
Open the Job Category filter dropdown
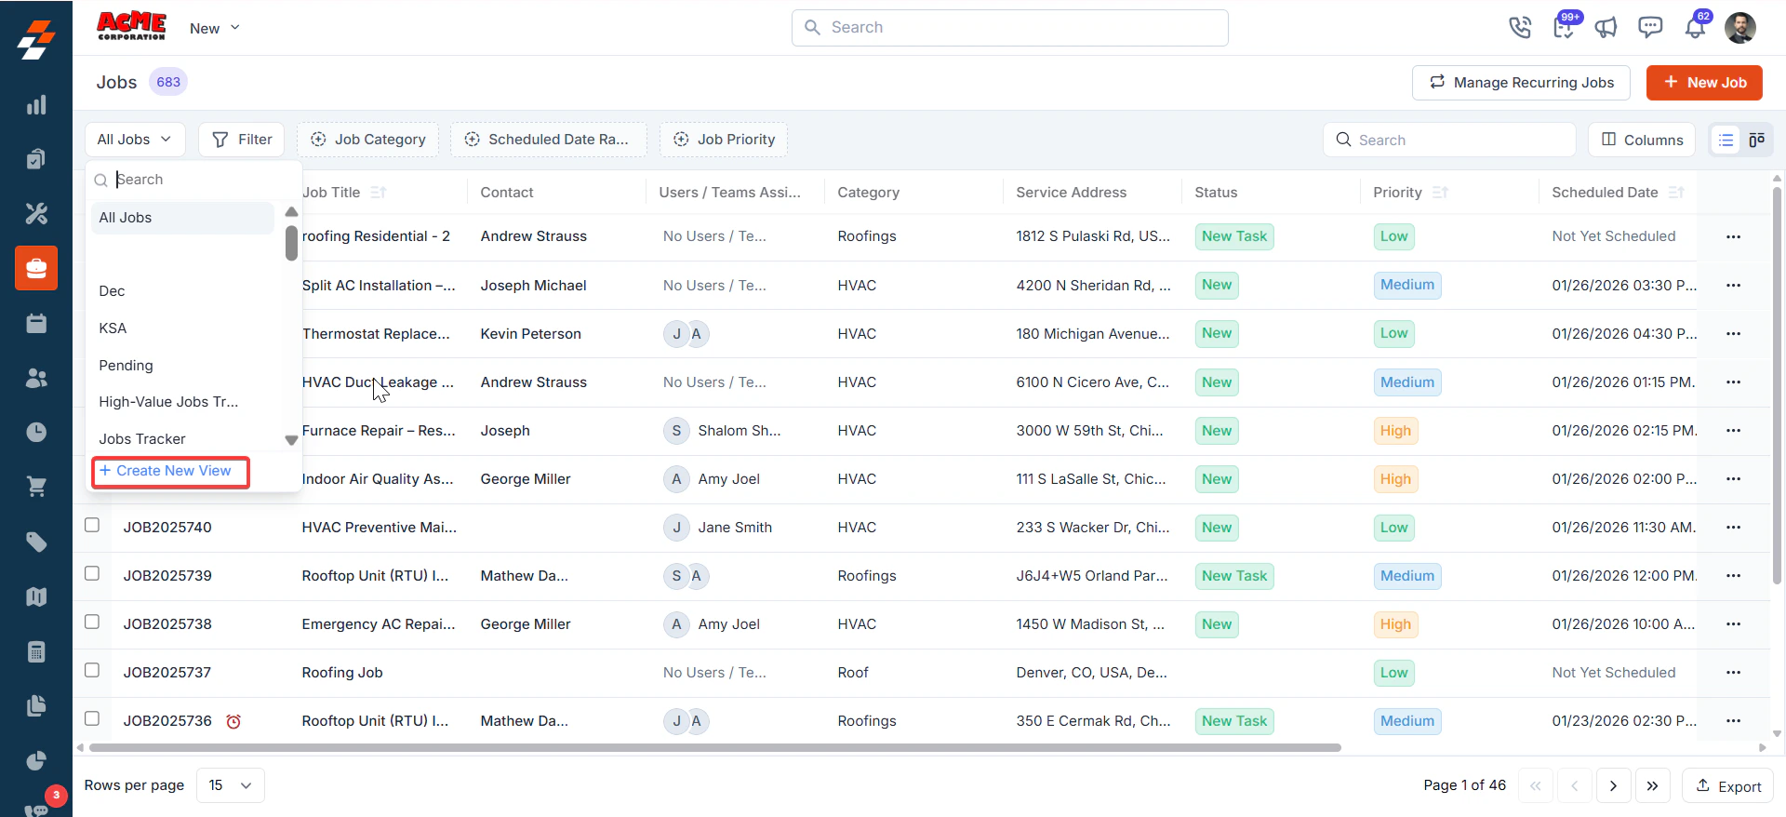pos(368,140)
